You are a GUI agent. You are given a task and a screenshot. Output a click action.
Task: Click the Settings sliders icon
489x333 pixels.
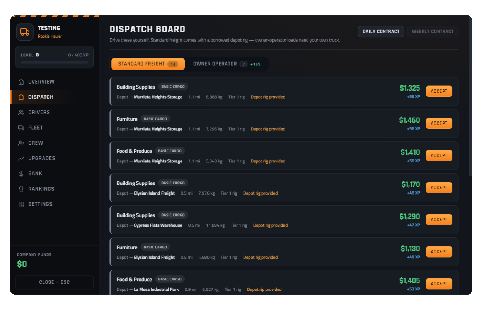[x=21, y=204]
